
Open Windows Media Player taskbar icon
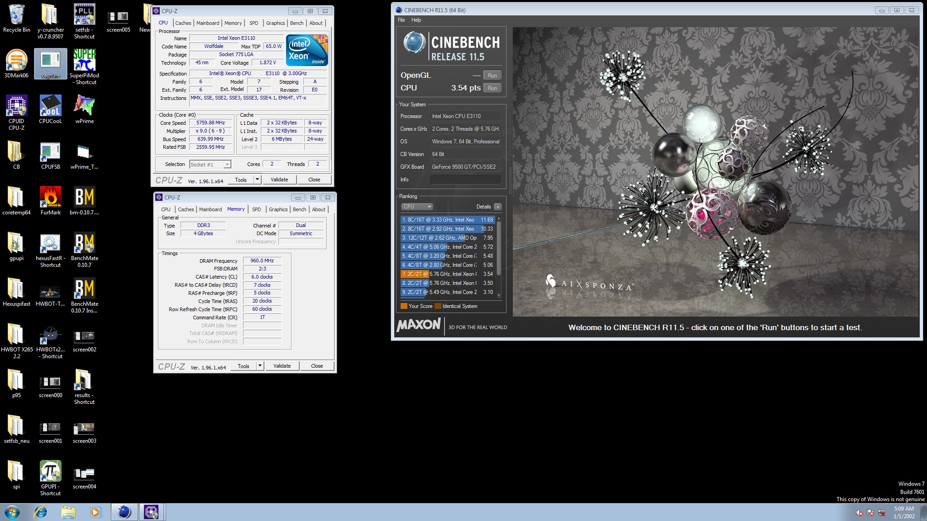coord(95,512)
